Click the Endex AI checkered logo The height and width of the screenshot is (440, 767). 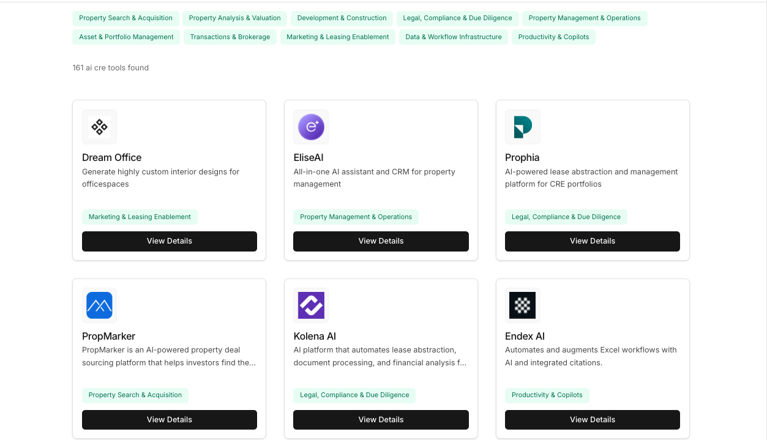pyautogui.click(x=522, y=305)
